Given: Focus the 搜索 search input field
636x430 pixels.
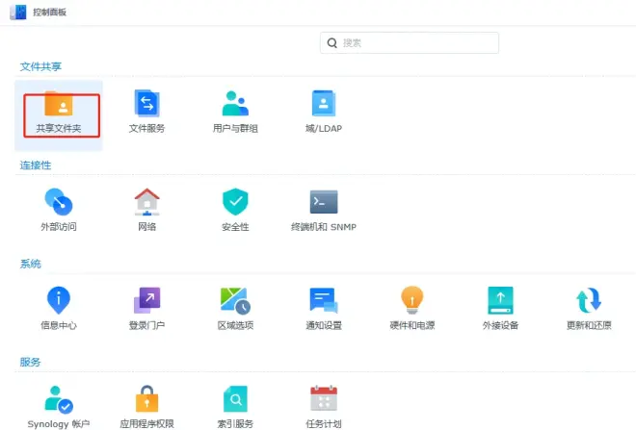Looking at the screenshot, I should click(410, 43).
